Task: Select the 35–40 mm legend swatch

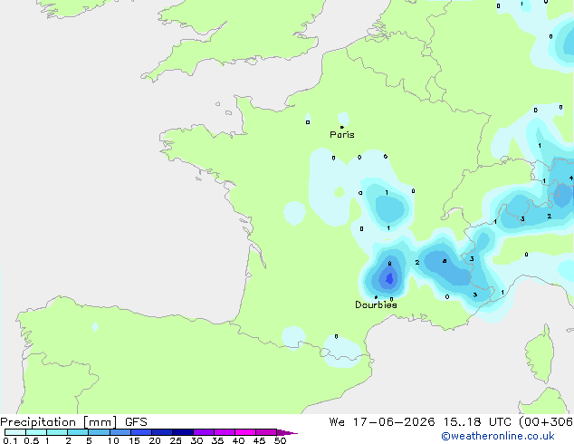Action: tap(224, 432)
